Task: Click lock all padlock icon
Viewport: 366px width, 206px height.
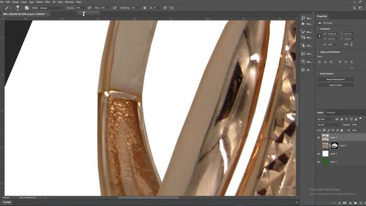Action: tap(342, 130)
